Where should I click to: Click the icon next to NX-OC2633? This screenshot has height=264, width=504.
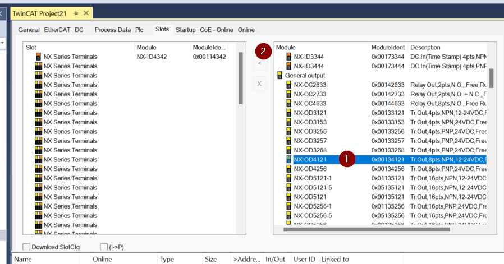tap(288, 85)
